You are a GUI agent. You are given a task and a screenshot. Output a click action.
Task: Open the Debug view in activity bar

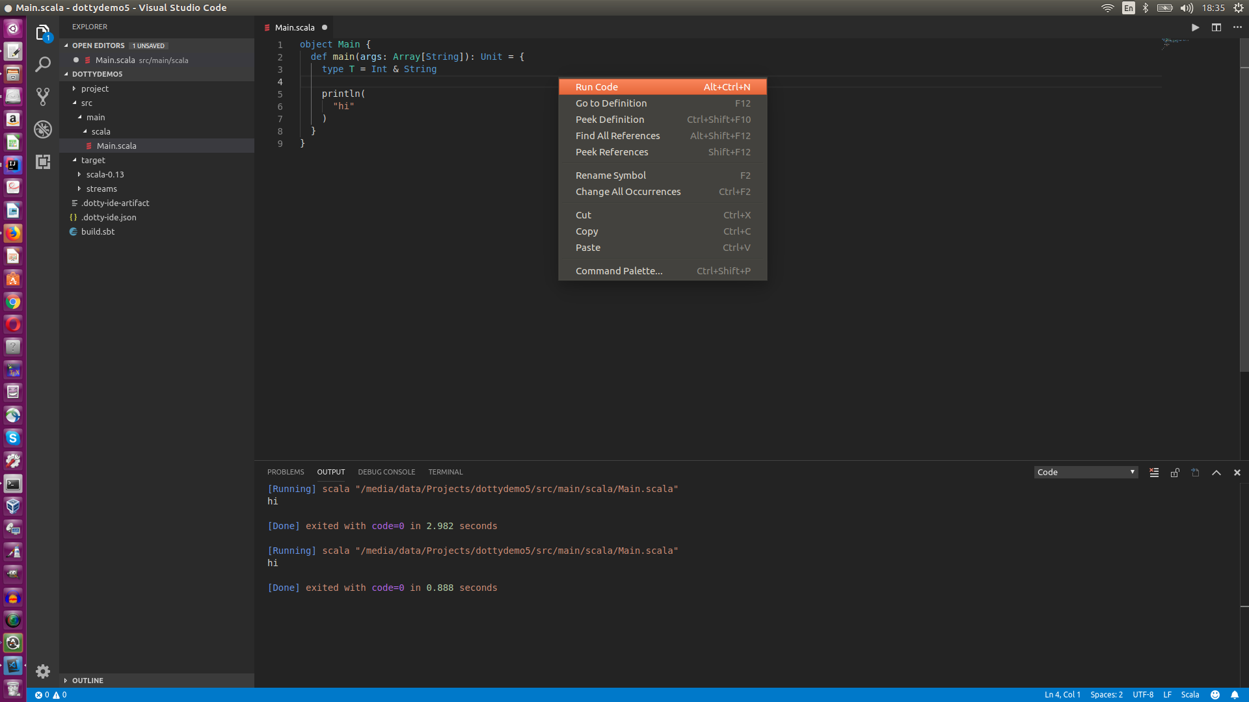coord(43,129)
